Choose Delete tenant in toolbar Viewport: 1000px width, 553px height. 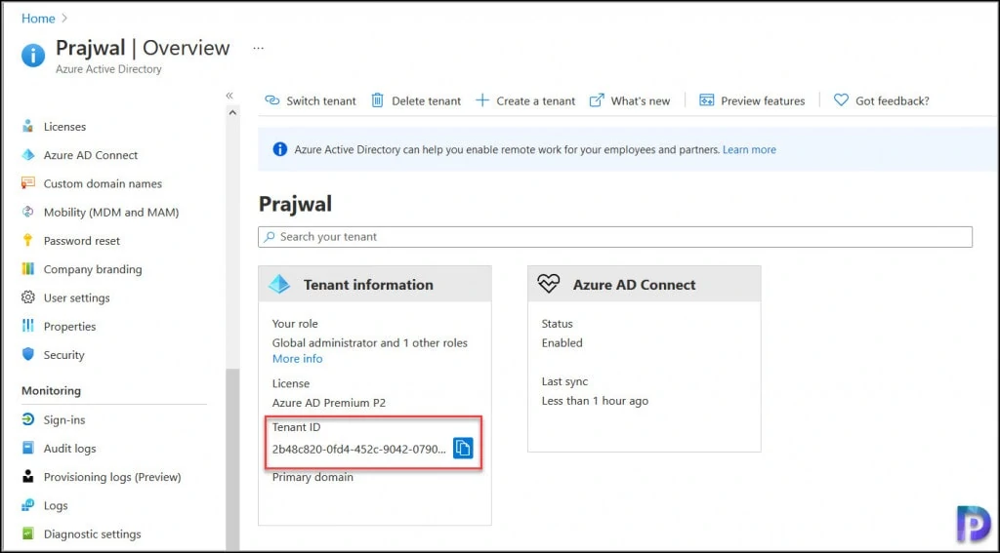pyautogui.click(x=426, y=100)
